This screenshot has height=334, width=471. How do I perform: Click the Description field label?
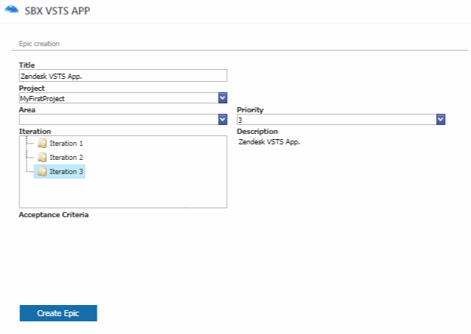pos(257,132)
